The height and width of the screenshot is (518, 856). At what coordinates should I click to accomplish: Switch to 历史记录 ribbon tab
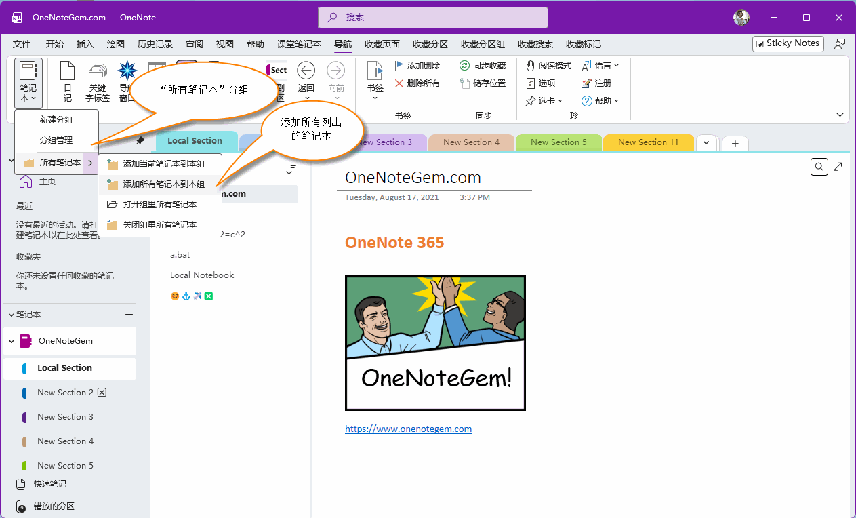tap(155, 44)
